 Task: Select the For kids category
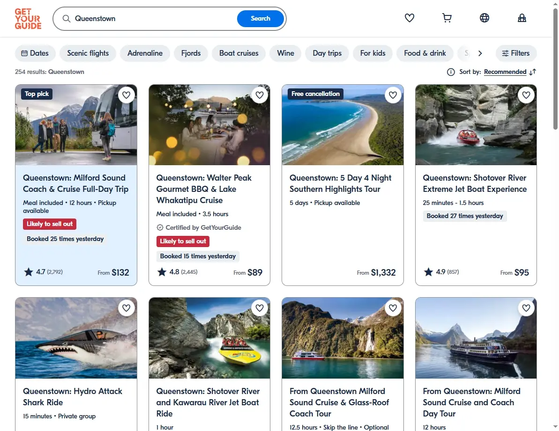[373, 53]
